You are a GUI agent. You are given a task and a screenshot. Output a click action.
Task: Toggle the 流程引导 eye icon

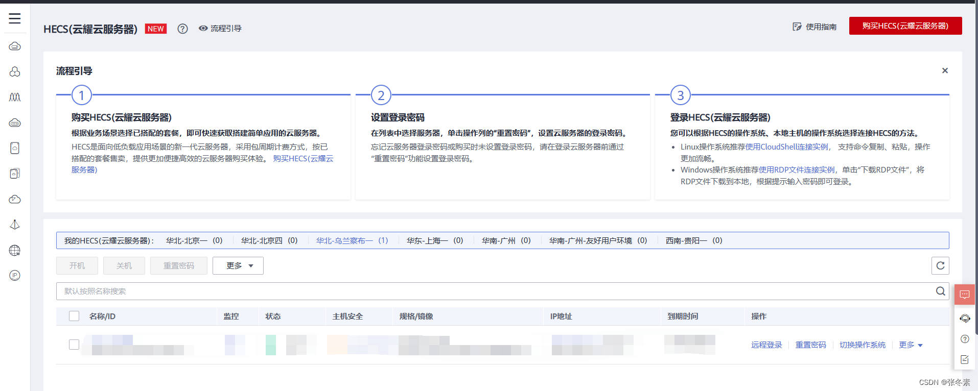click(x=203, y=29)
